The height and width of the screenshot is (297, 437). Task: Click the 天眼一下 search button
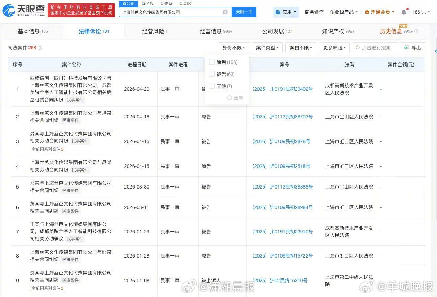[244, 12]
